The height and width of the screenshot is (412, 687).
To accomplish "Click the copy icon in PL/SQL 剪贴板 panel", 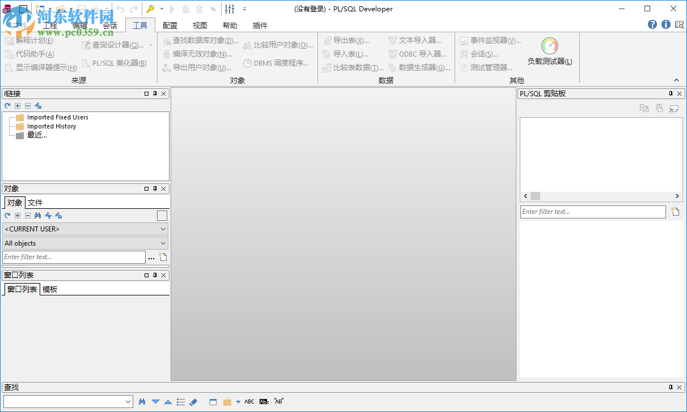I will (x=644, y=108).
